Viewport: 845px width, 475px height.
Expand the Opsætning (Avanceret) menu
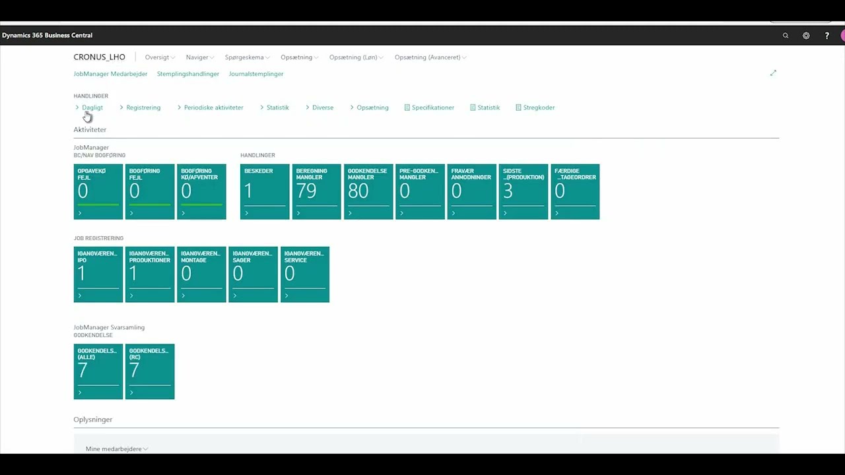coord(430,57)
